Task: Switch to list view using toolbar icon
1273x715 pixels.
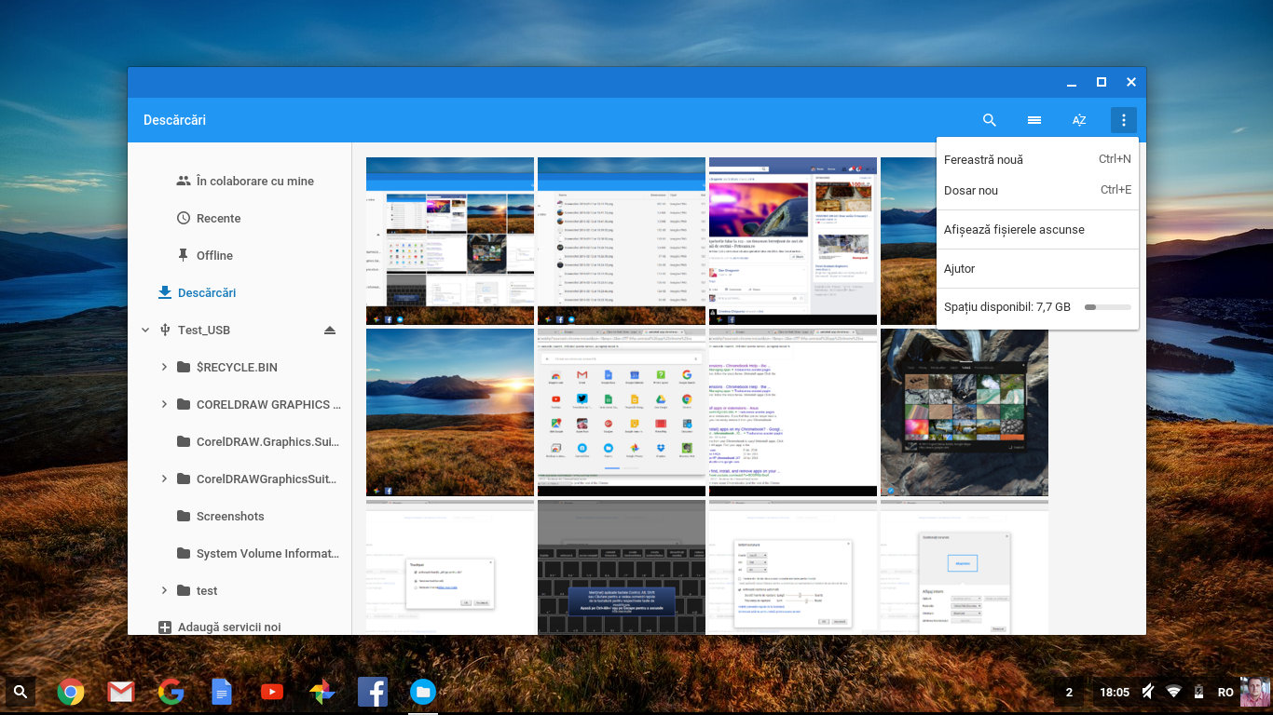Action: (x=1034, y=120)
